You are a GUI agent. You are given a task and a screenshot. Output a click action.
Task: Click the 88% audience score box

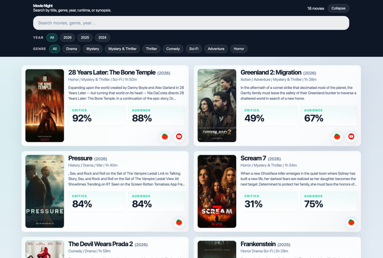[156, 116]
